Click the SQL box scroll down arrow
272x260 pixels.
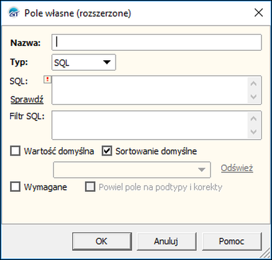click(x=253, y=97)
